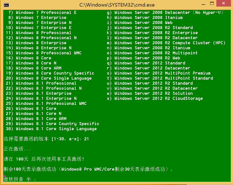
Task: Click the prompt line 选择需要激活的版本 [1-30, a-x]: 21
Action: pos(46,139)
